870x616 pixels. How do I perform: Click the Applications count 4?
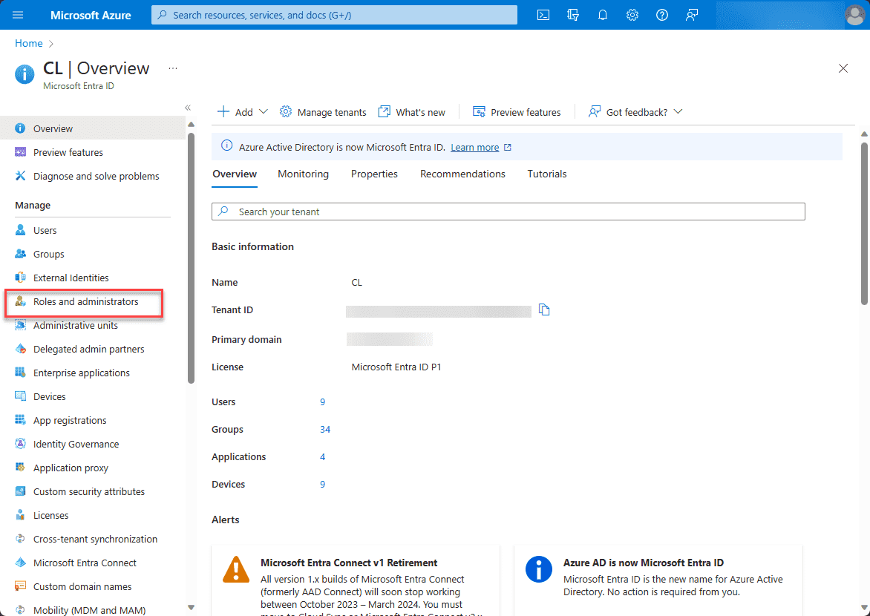[322, 456]
